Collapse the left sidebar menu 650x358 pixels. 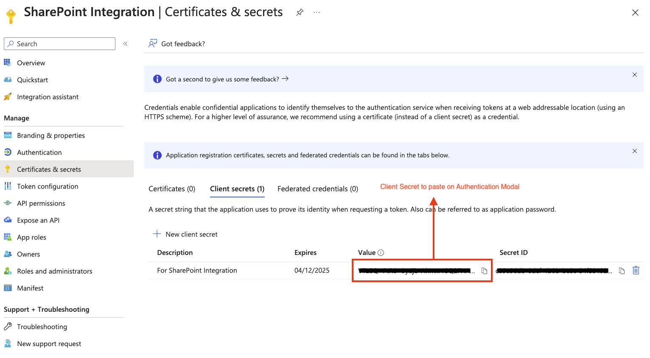click(125, 44)
